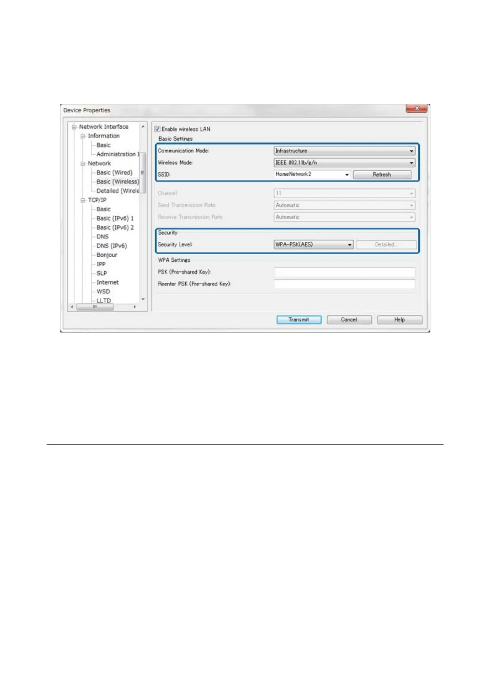Toggle the Enable wireless LAN checkbox

tap(157, 129)
